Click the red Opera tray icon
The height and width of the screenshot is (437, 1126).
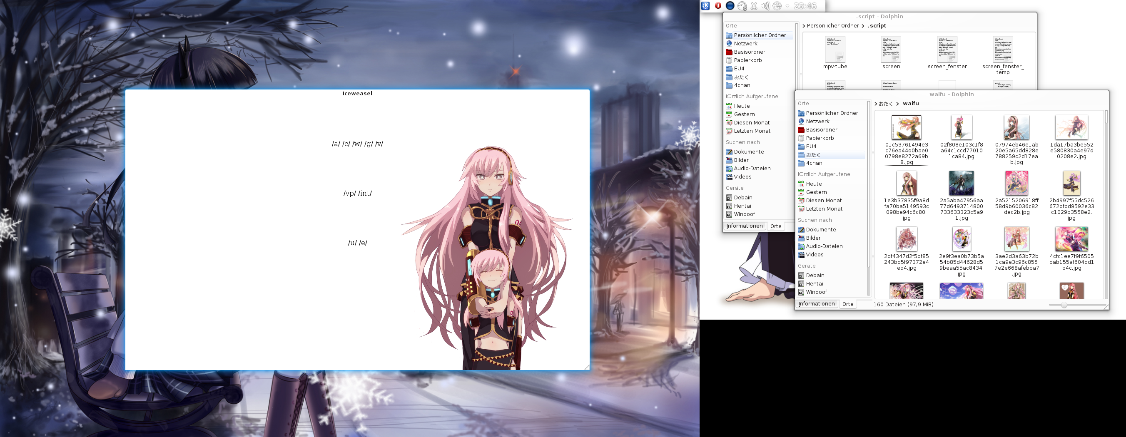point(718,6)
